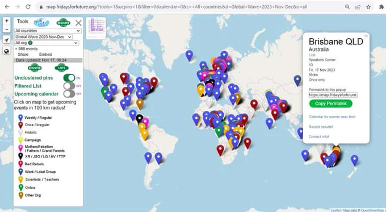
Task: Reload the page
Action: (x=28, y=7)
